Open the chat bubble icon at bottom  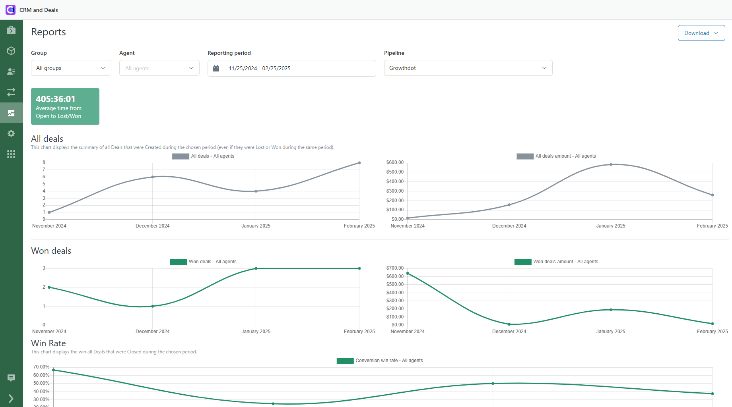(11, 378)
